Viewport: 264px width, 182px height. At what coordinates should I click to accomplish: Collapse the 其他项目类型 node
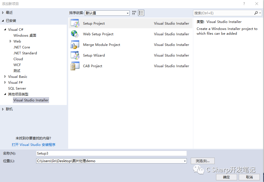coord(5,94)
